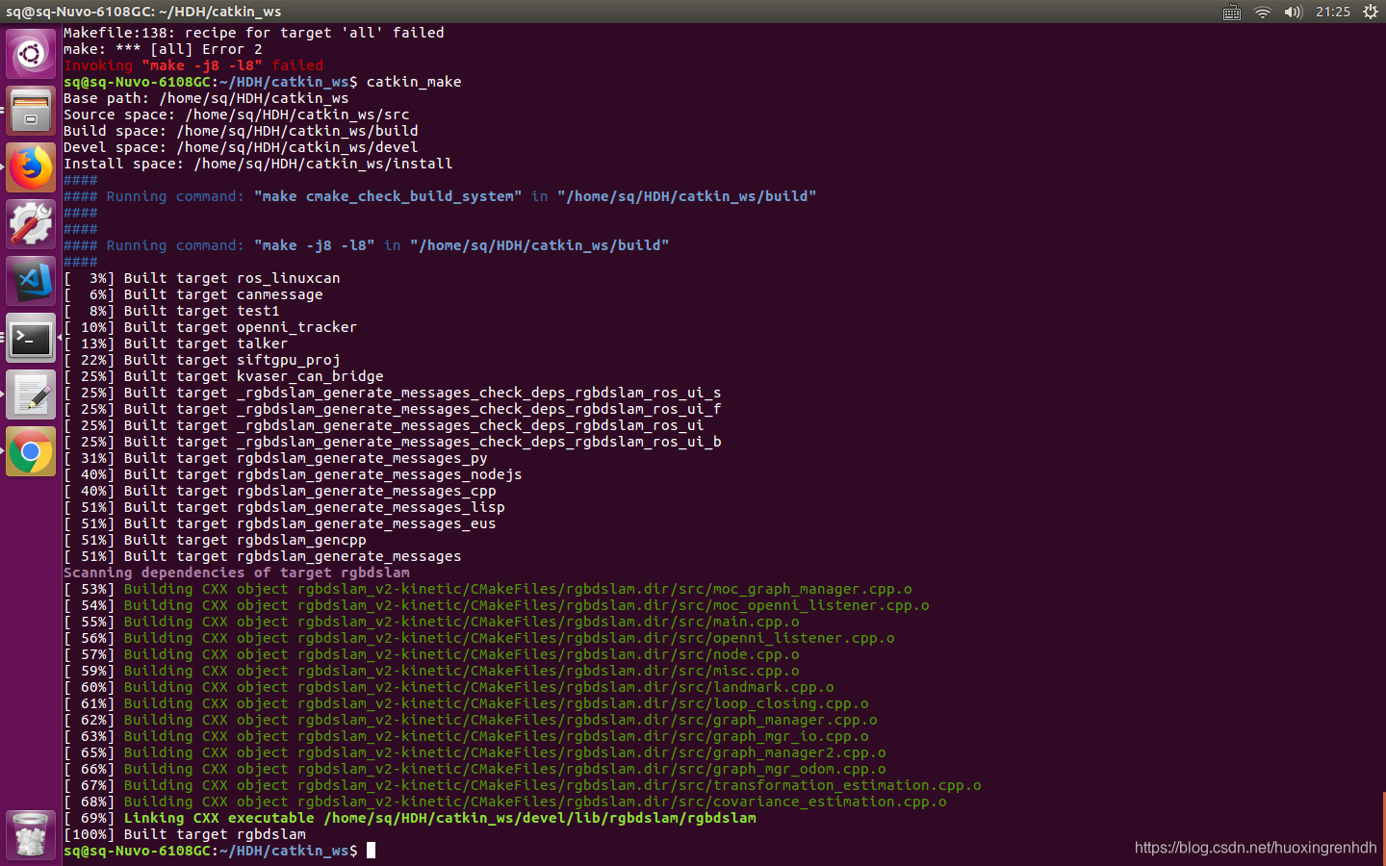
Task: Click 'make: *** [all] Error 2' line
Action: coord(163,49)
